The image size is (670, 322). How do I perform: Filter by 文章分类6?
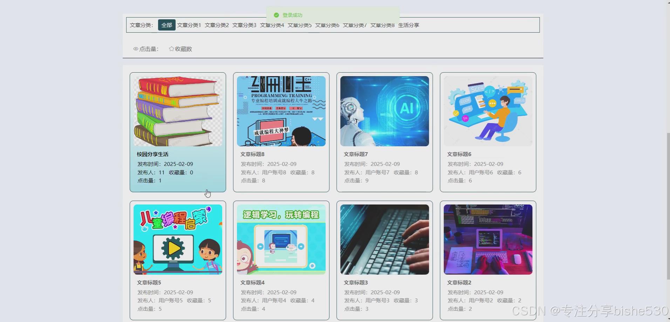click(x=327, y=25)
